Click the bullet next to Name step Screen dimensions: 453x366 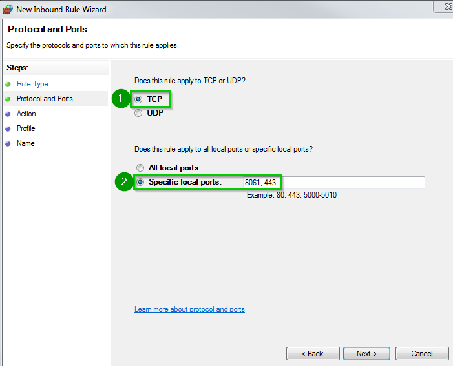click(x=8, y=143)
